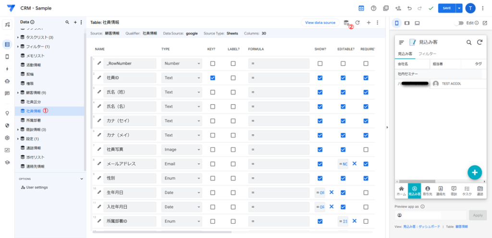
Task: Edit the 社員ID column with pencil icon
Action: 99,78
